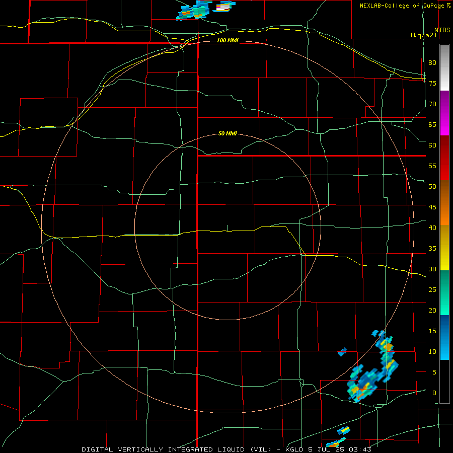Select the brown-orange segment of the color scale

444,202
